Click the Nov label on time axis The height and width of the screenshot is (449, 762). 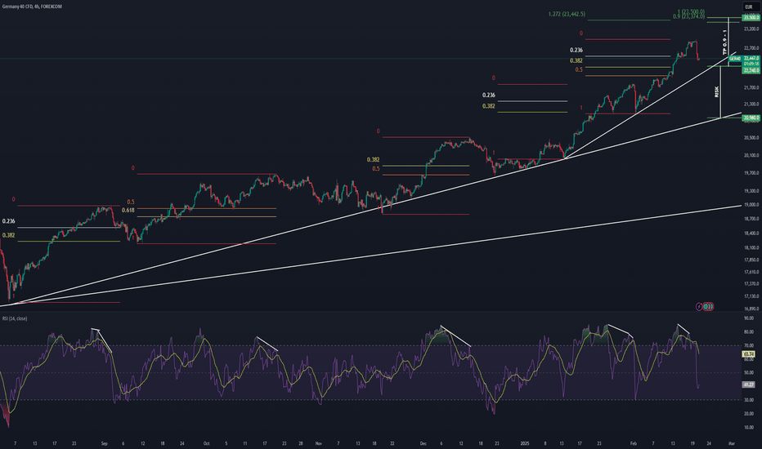coord(318,443)
